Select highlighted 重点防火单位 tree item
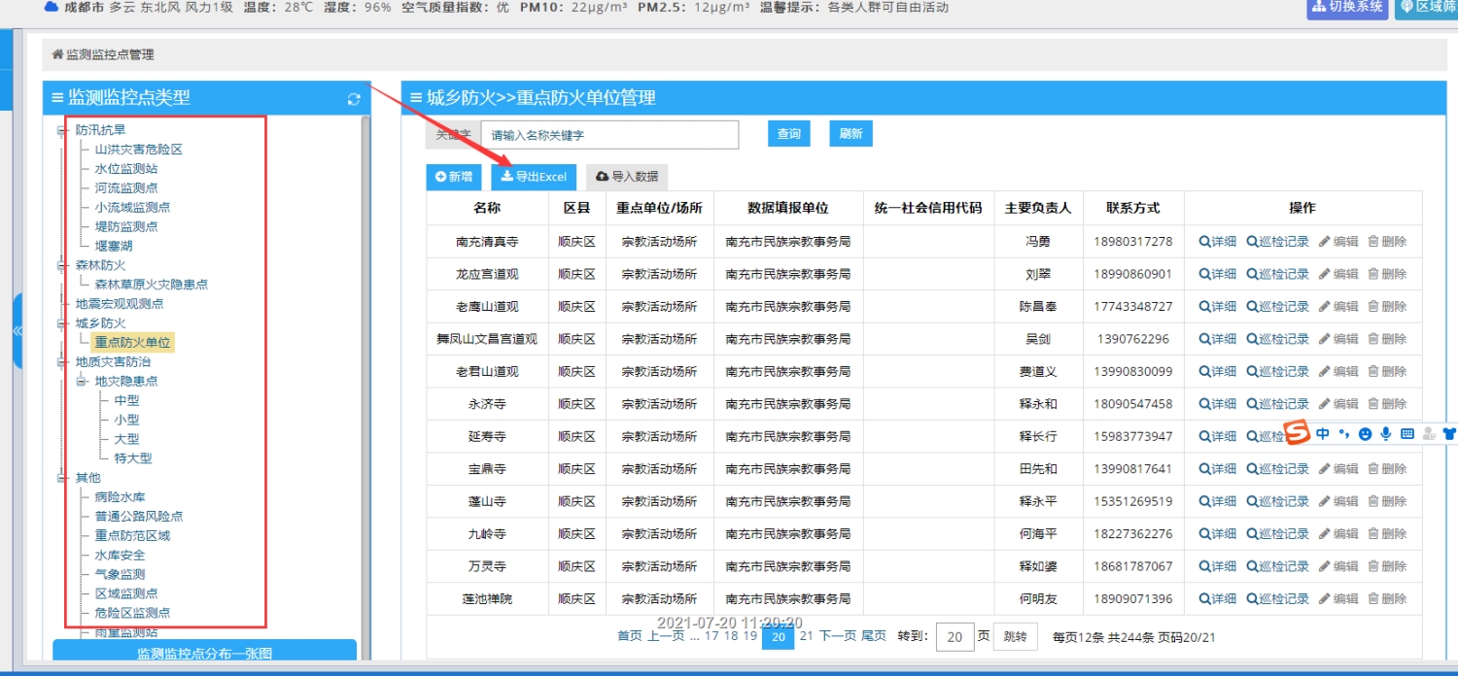 pos(132,342)
